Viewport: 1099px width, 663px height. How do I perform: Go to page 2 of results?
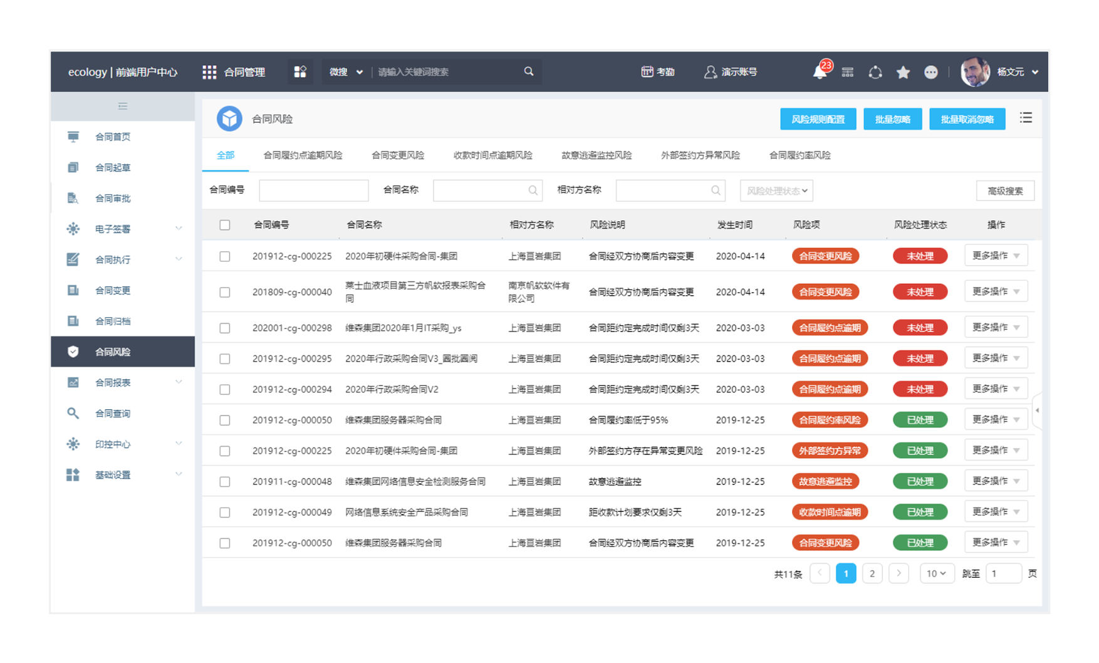[x=872, y=573]
